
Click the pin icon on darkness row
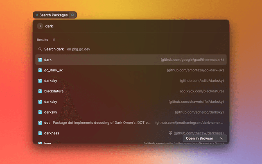click(x=170, y=133)
